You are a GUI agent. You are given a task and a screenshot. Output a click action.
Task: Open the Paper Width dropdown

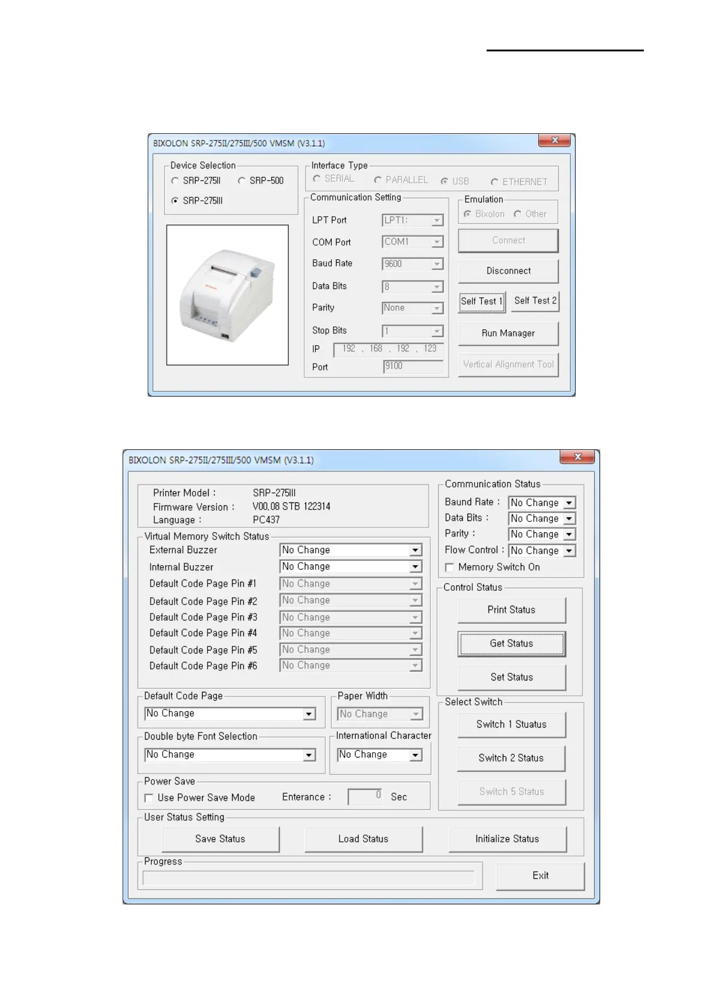click(380, 714)
